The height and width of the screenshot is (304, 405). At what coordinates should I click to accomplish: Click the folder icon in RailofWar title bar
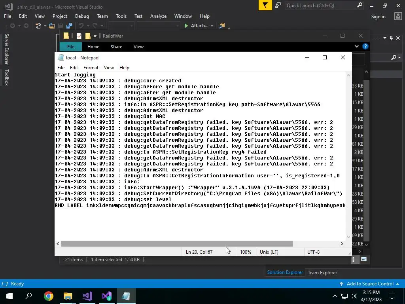66,36
